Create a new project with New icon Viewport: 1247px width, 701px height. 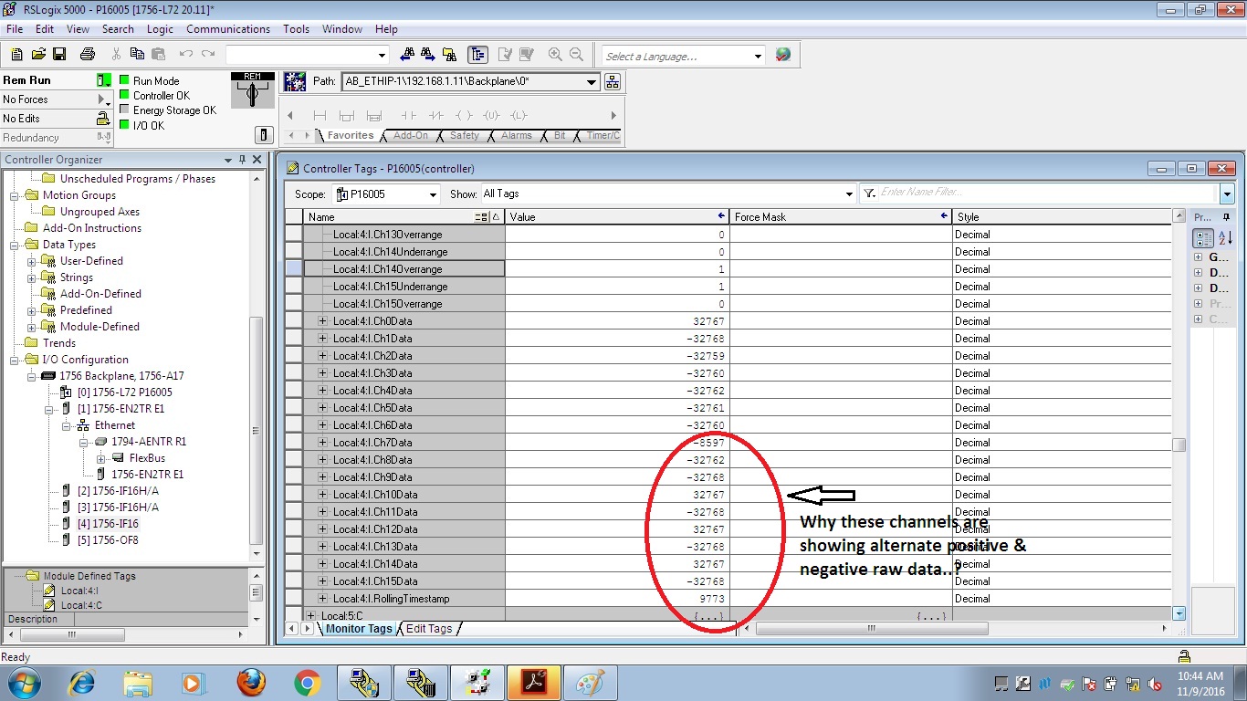coord(16,55)
